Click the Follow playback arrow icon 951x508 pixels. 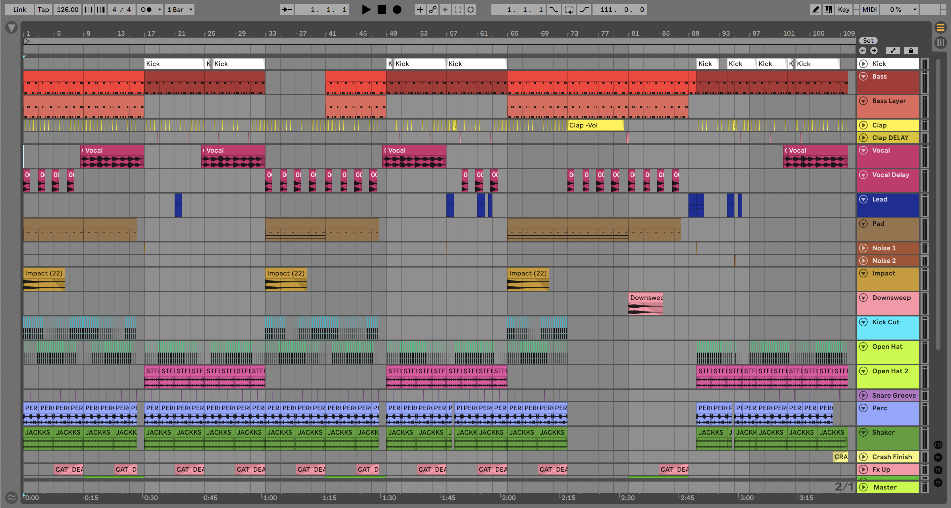(286, 10)
